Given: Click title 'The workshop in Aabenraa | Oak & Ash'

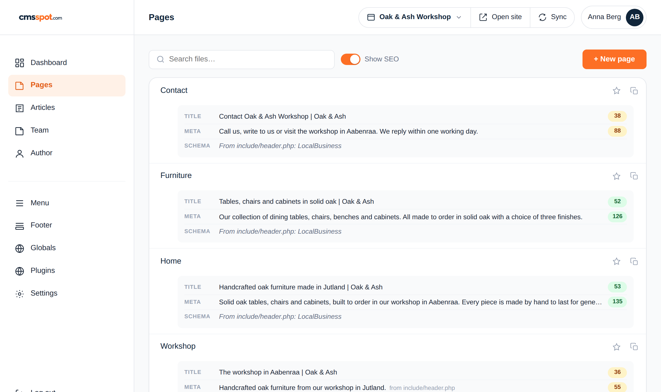Looking at the screenshot, I should [278, 372].
